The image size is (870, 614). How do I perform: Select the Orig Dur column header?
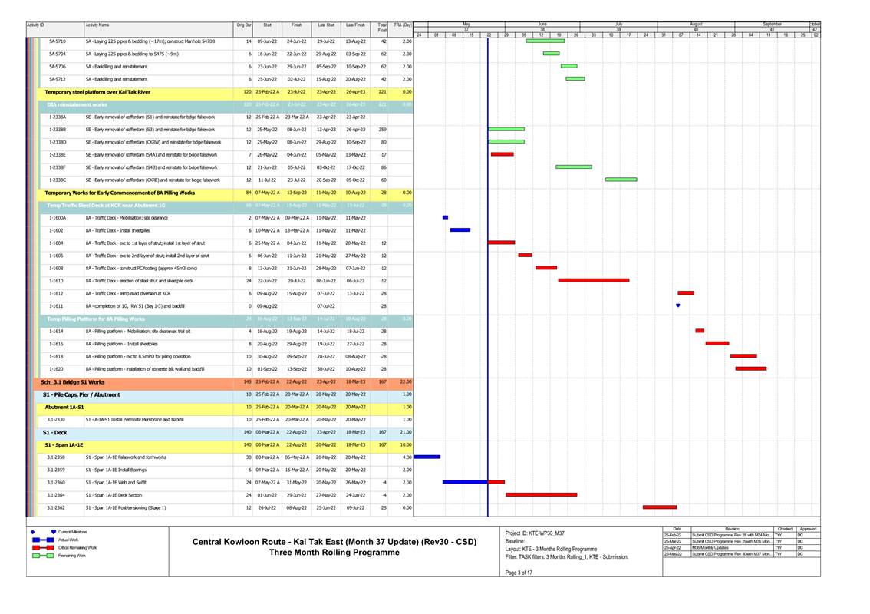243,25
